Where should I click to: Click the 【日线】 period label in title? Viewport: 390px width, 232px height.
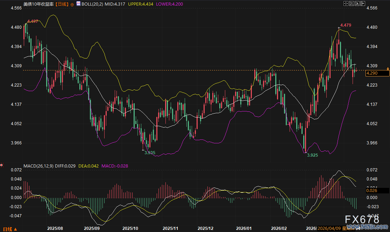click(x=61, y=4)
